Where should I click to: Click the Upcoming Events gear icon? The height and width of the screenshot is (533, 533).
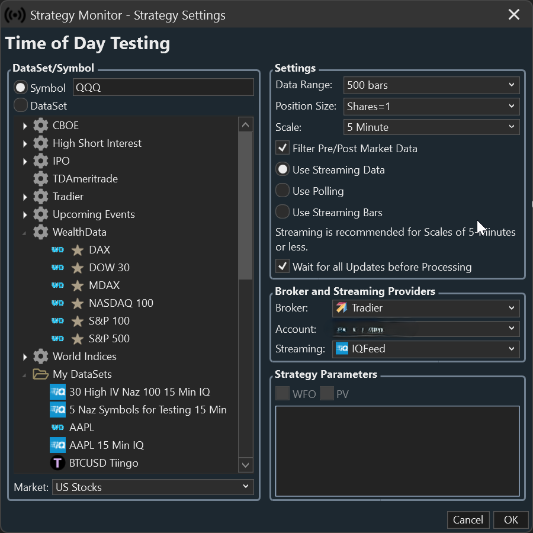click(x=41, y=214)
